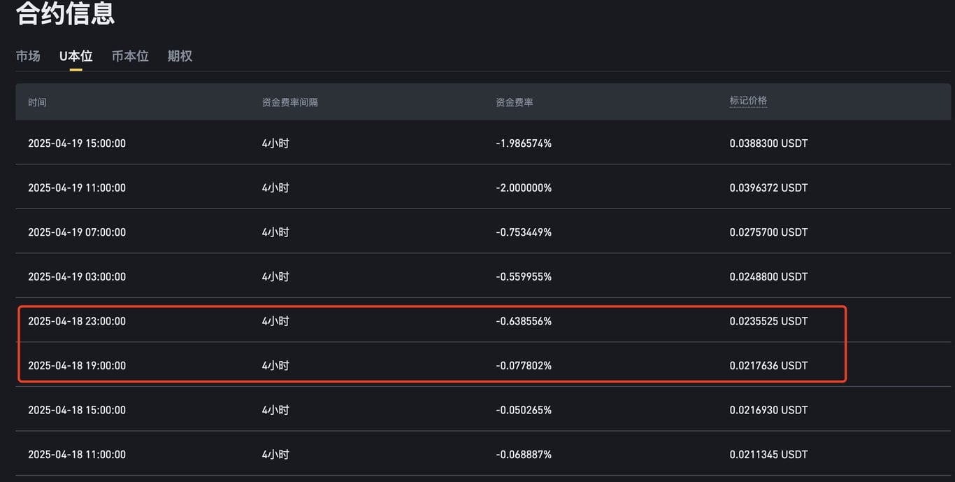
Task: Click the 0.0211345 USDT mark price
Action: (x=769, y=454)
